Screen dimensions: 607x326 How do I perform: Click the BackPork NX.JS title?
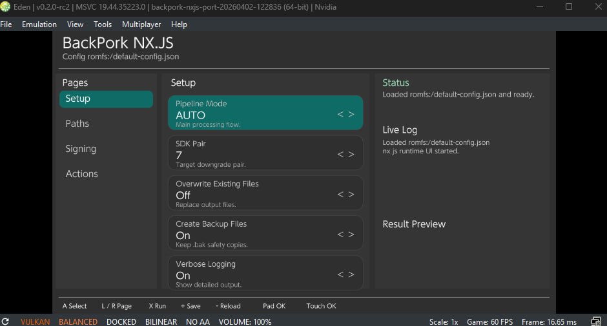point(118,43)
